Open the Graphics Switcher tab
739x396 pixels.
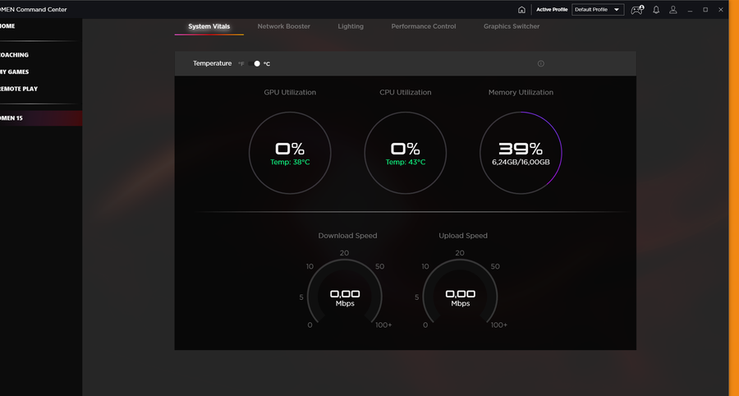(x=512, y=26)
